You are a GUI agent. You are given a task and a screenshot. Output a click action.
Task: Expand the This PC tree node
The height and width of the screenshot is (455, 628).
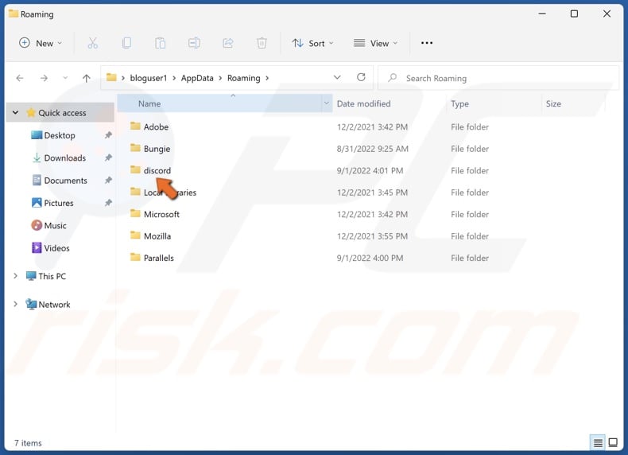coord(15,276)
